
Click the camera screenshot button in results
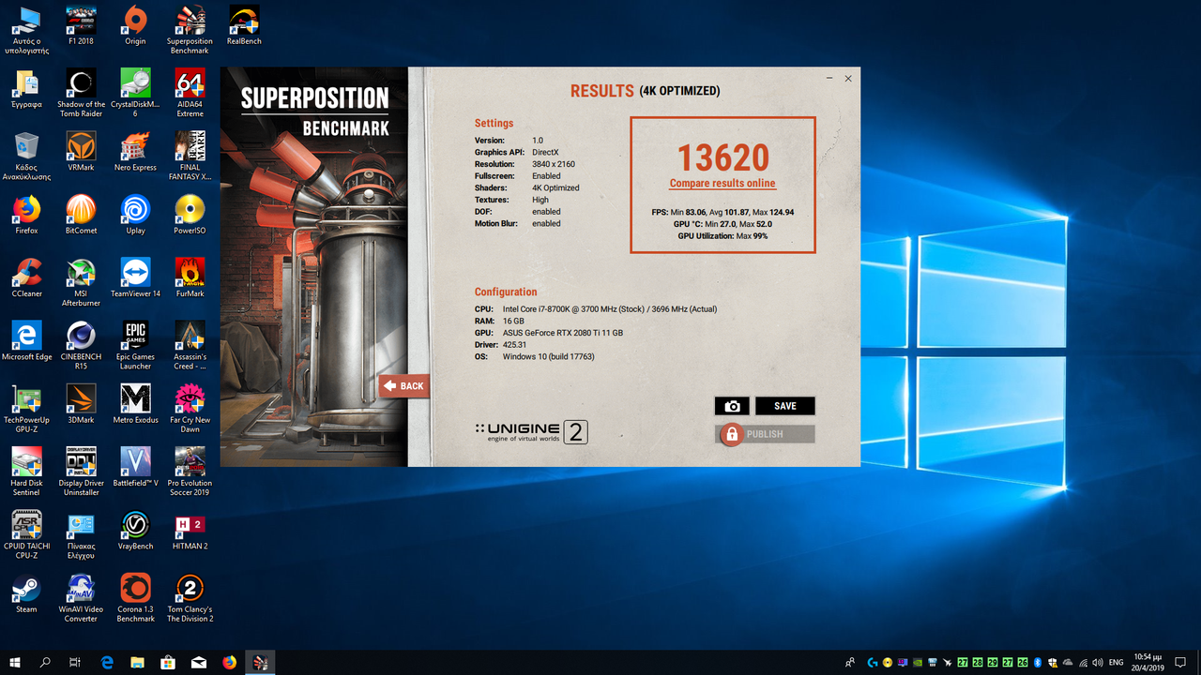[x=732, y=406]
